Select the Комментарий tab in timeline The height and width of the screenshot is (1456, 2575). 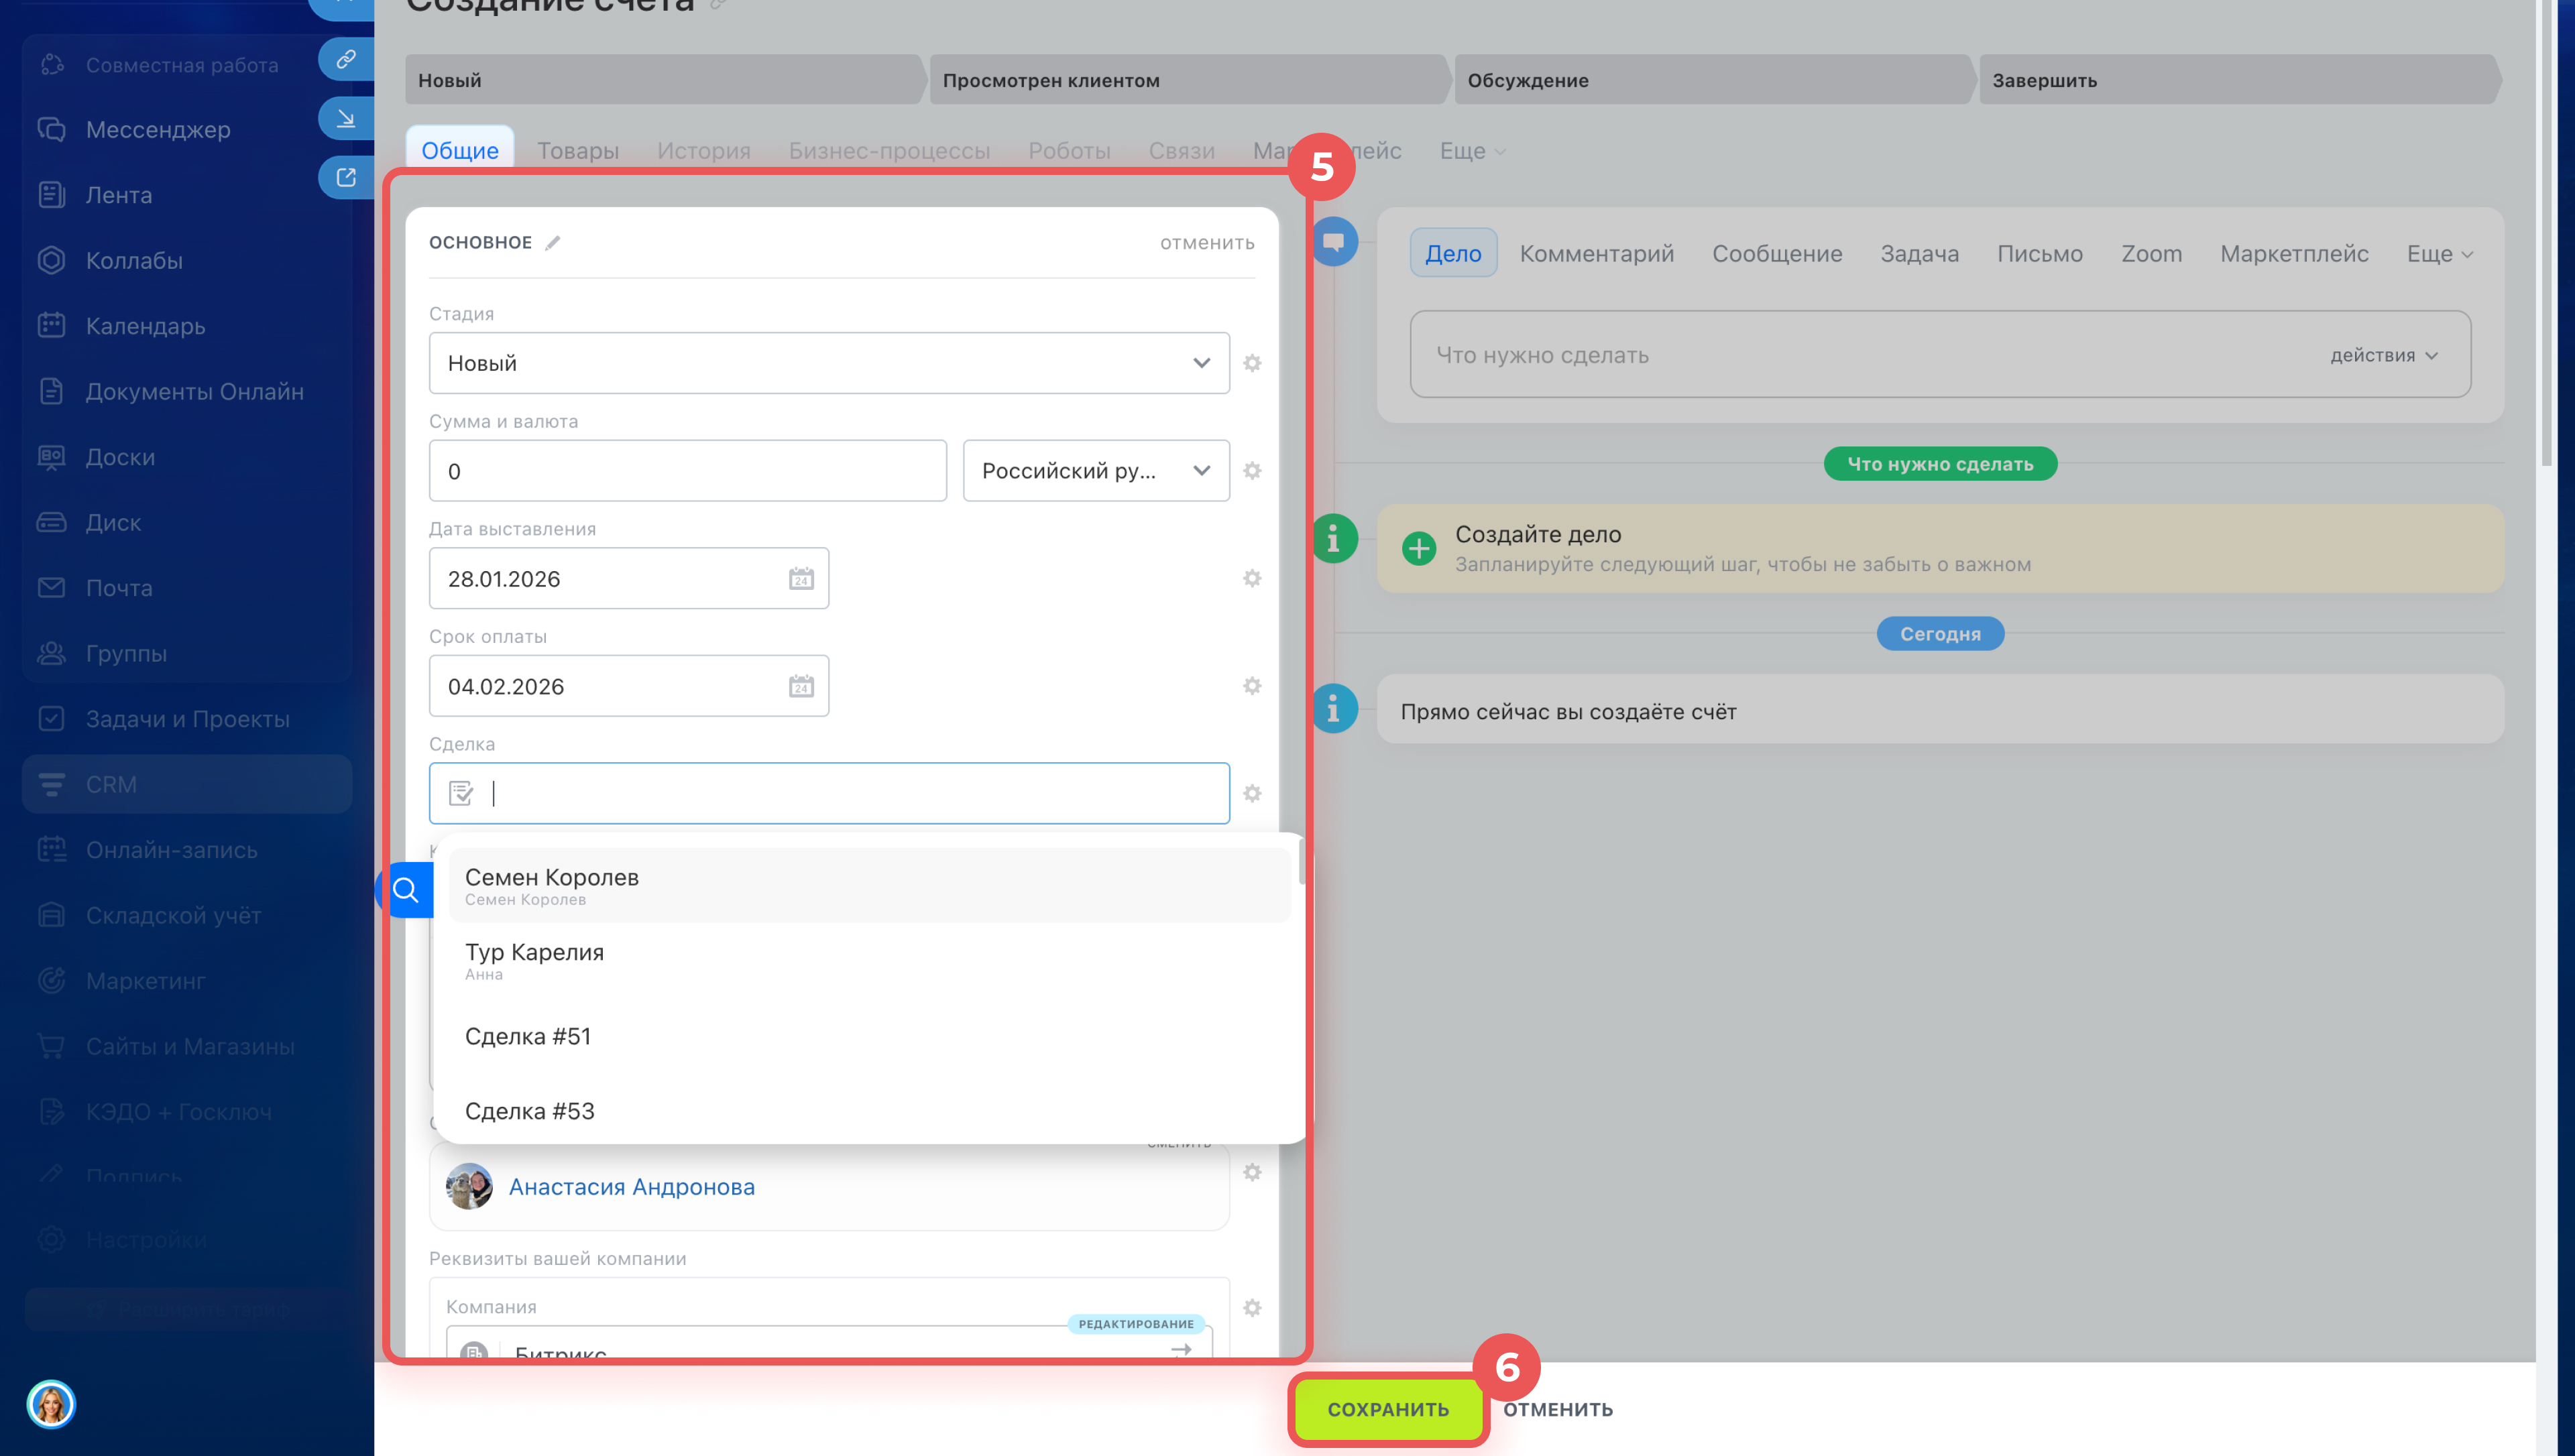(x=1596, y=254)
